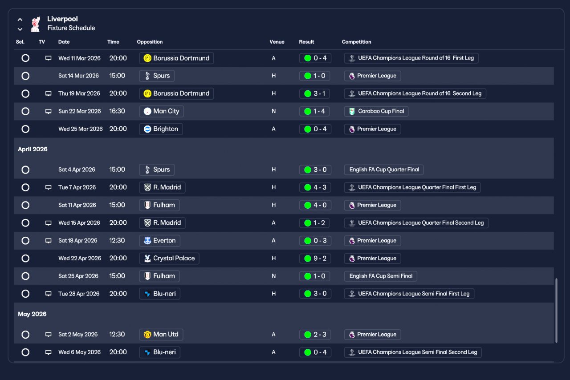Click the TV icon for Wed 6 May 2026
Screen dimensions: 570x380
(x=48, y=353)
